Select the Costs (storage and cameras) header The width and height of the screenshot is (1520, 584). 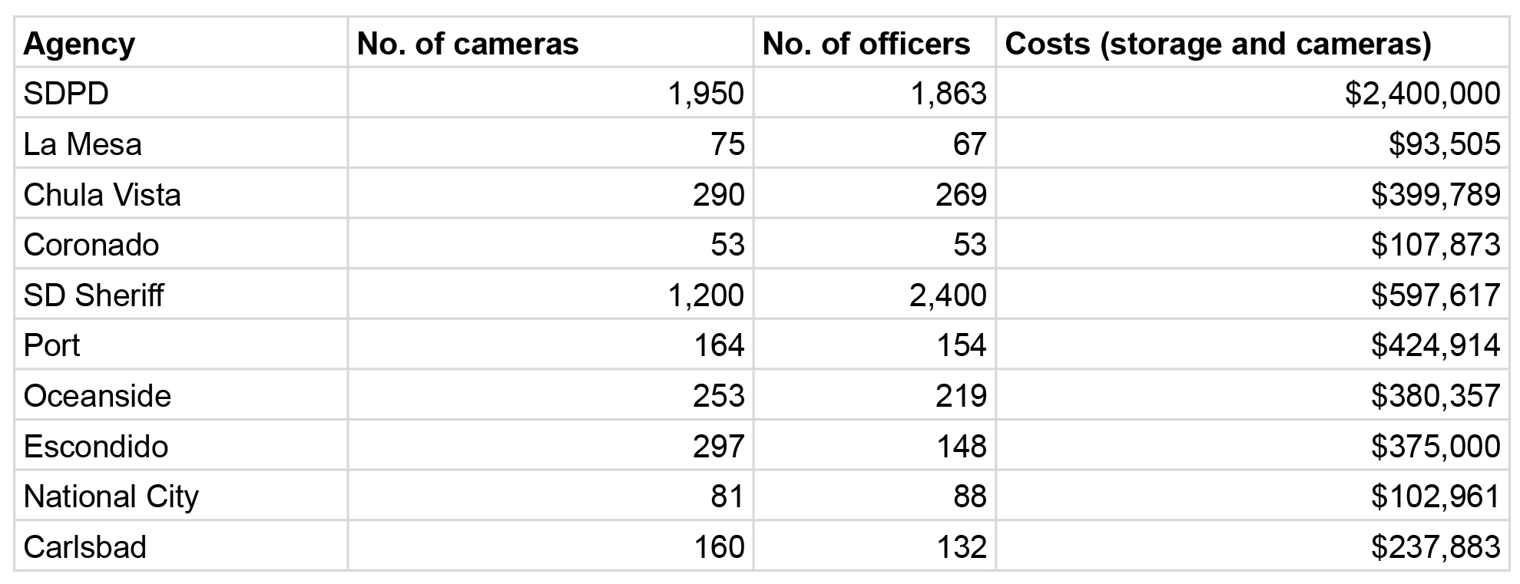[x=1253, y=42]
